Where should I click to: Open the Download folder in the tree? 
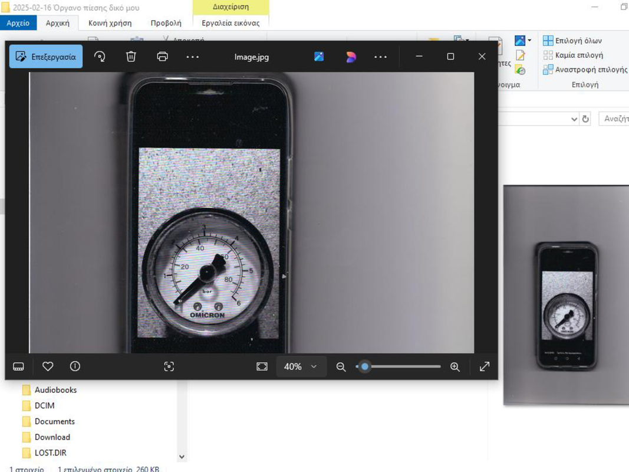coord(52,437)
